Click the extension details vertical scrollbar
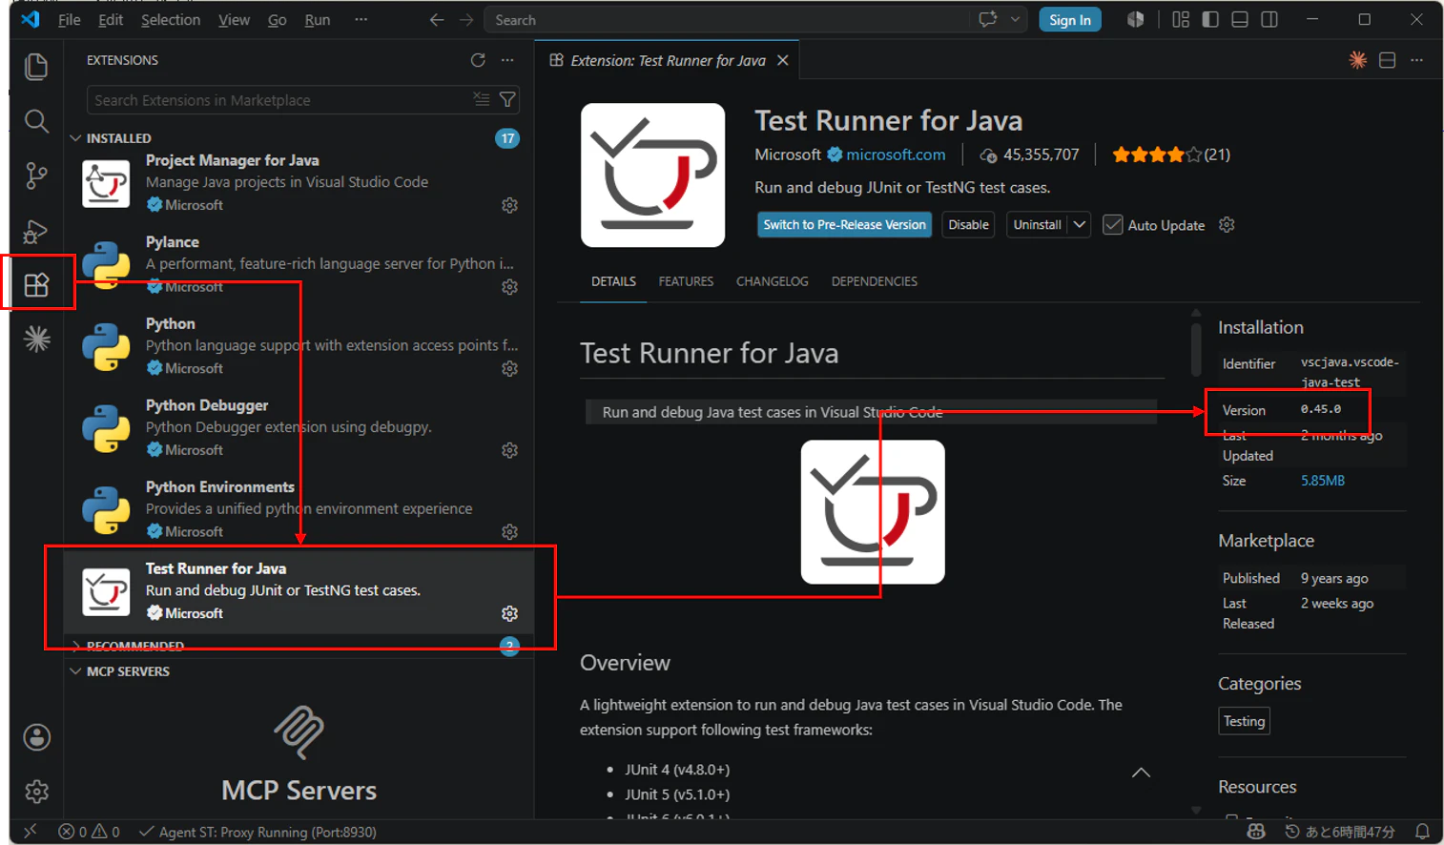The height and width of the screenshot is (845, 1444). click(x=1196, y=348)
